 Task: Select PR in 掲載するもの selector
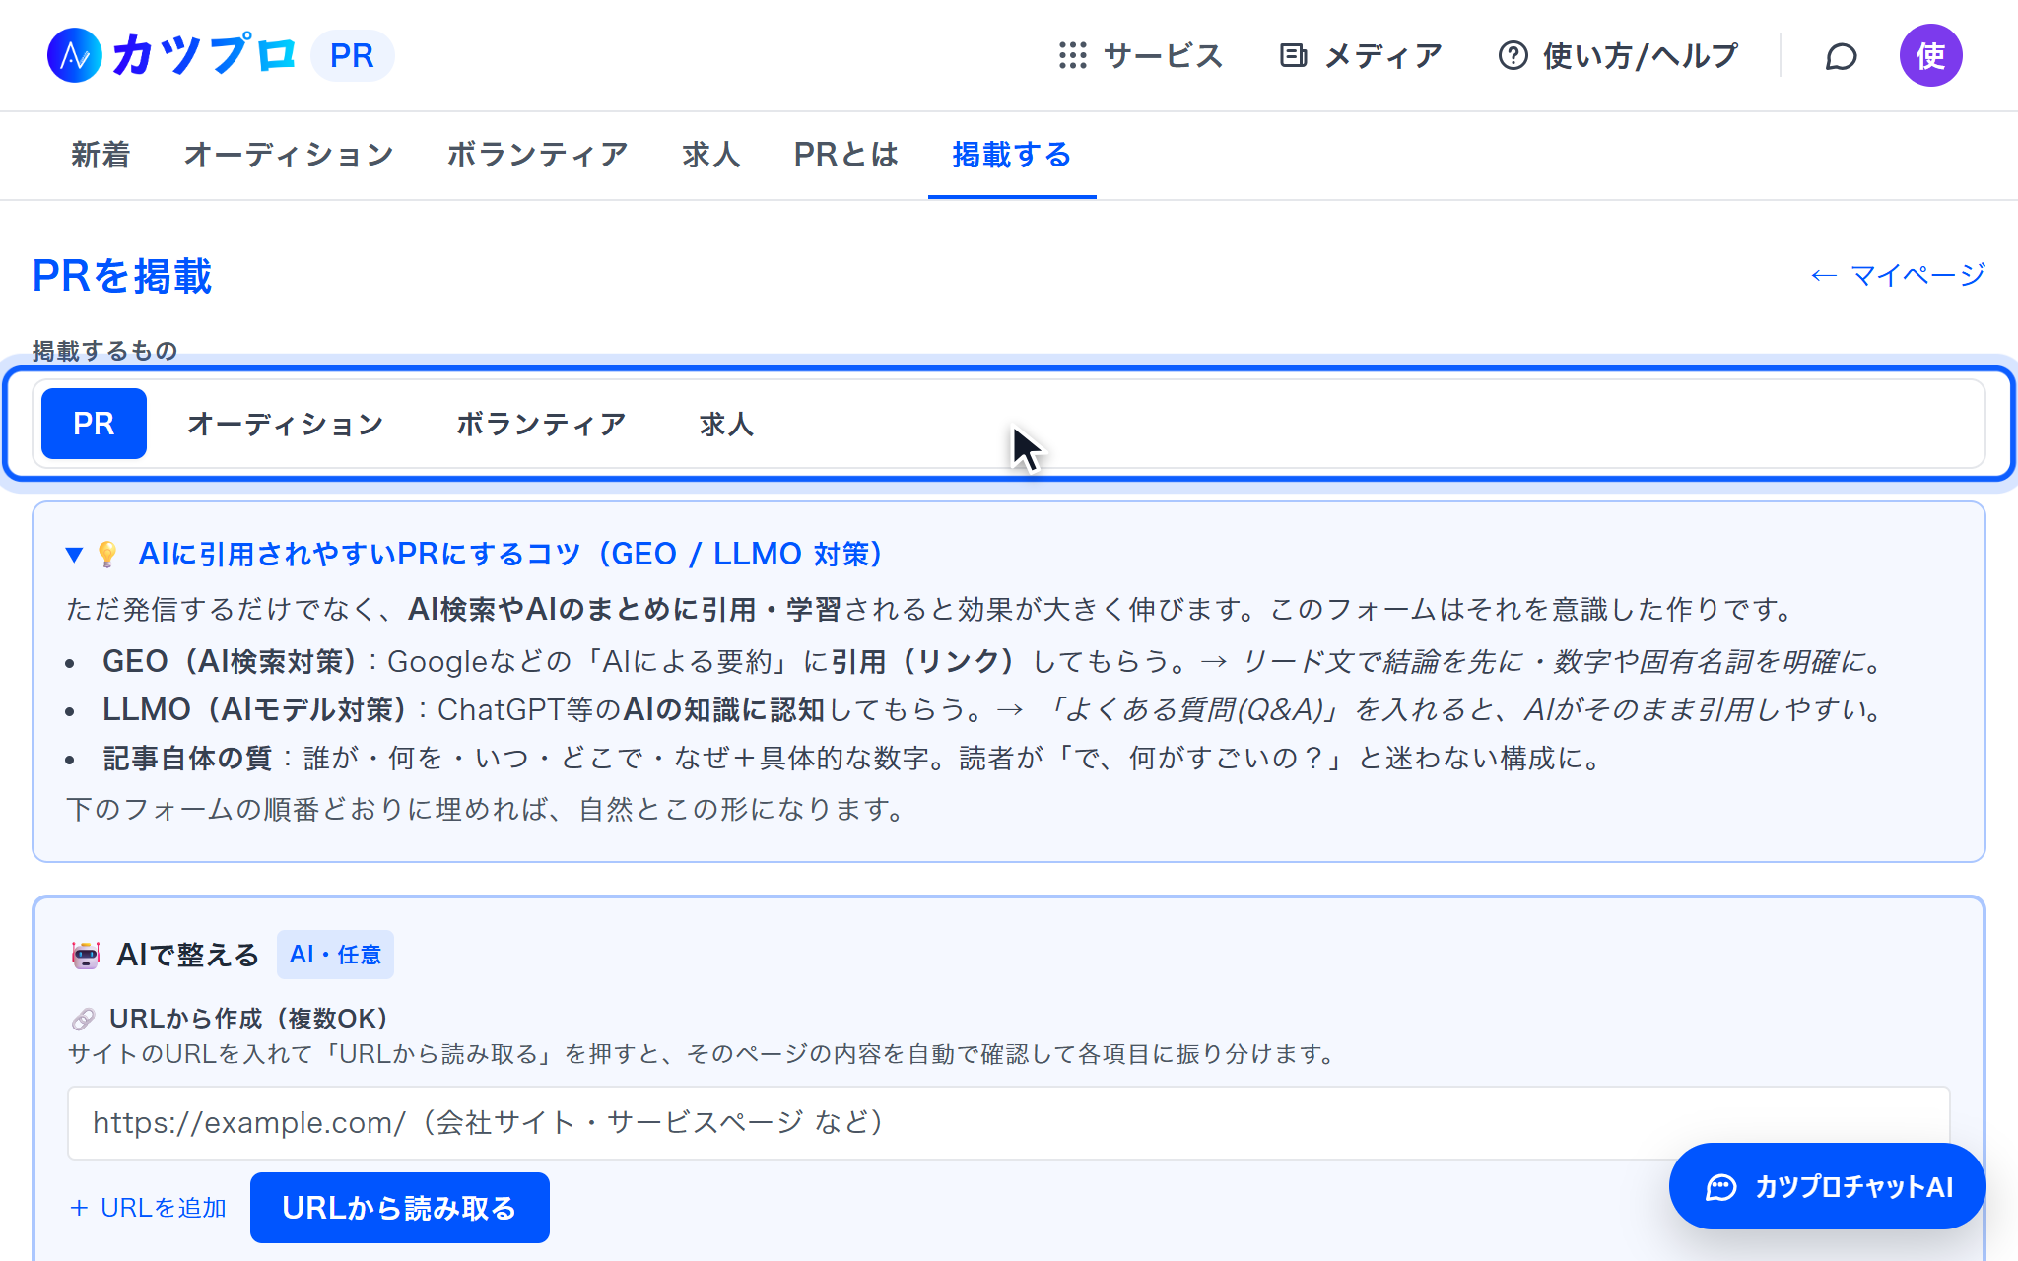click(94, 424)
